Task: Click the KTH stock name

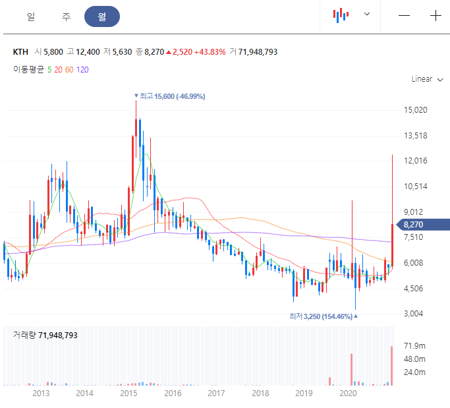Action: (x=20, y=52)
